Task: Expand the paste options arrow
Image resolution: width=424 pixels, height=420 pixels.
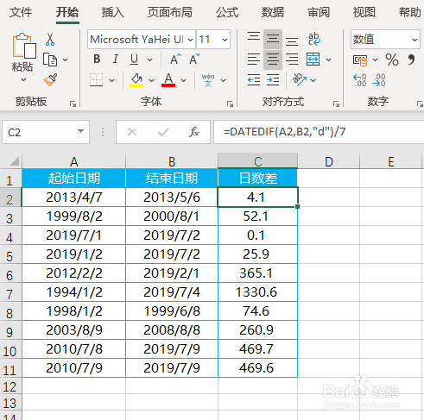Action: pyautogui.click(x=24, y=79)
